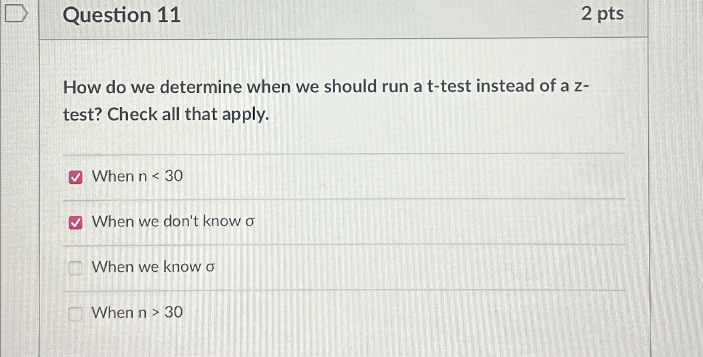This screenshot has width=703, height=357.
Task: Select the 'When we don't know σ' answer text
Action: 172,221
